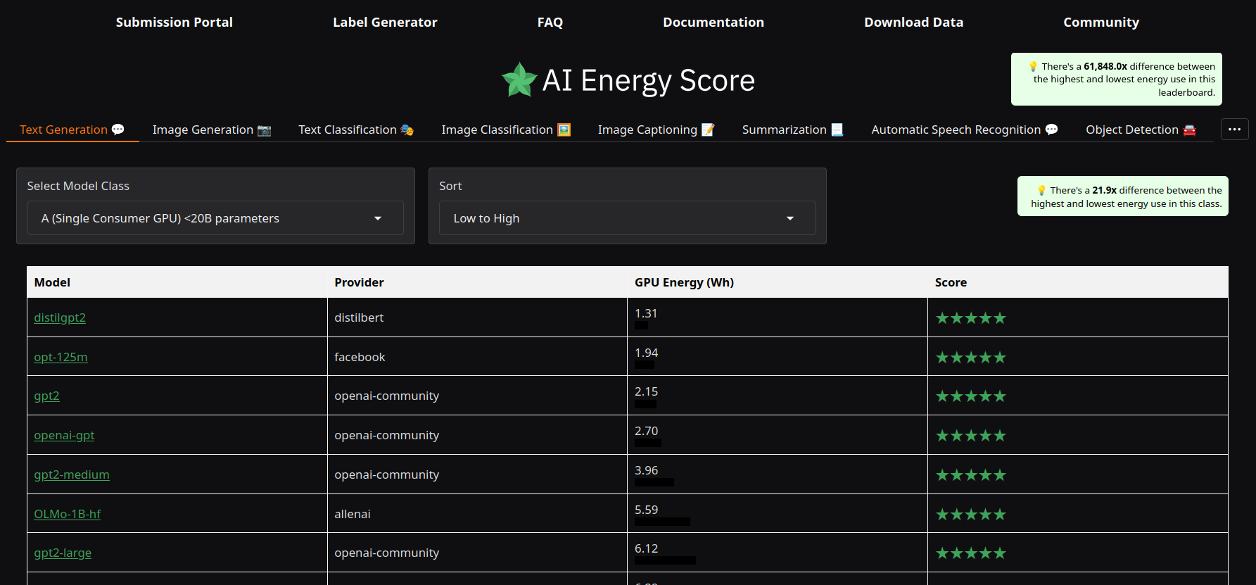The width and height of the screenshot is (1256, 585).
Task: Select the Summarization tab
Action: (792, 130)
